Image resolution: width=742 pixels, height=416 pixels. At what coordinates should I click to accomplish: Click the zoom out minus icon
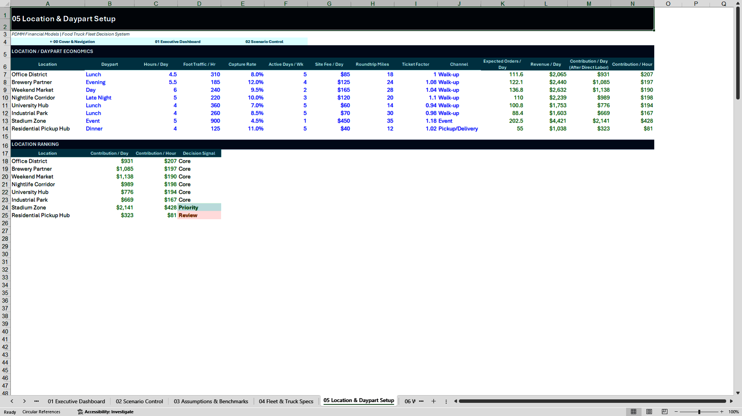point(676,412)
